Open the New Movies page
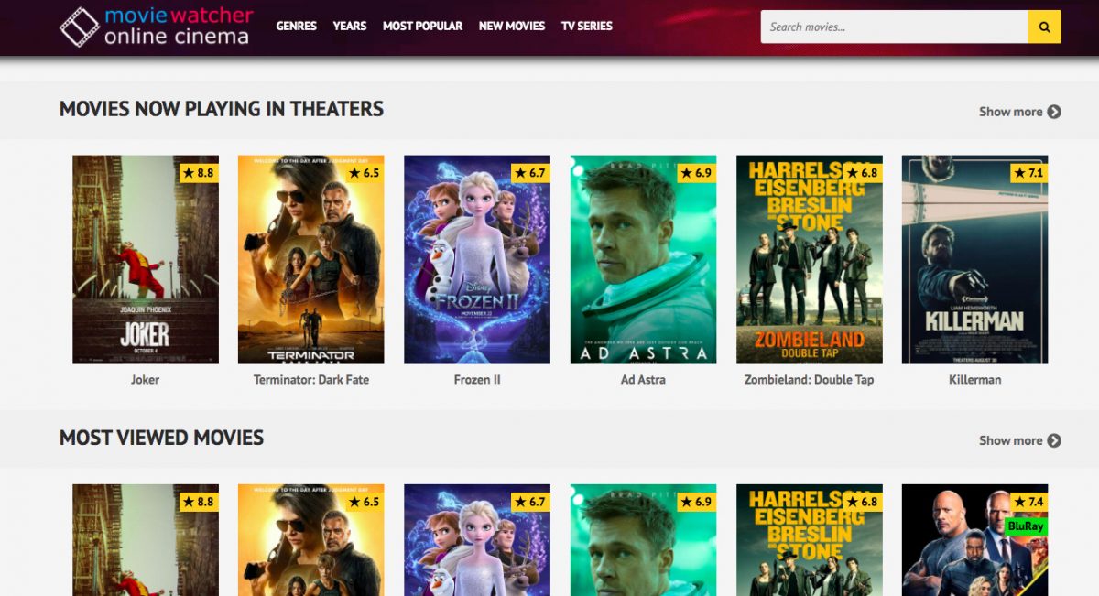 [511, 26]
